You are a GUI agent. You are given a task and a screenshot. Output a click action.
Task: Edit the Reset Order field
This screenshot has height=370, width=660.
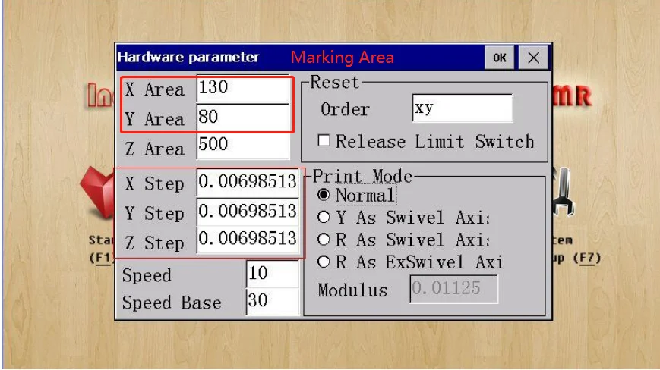point(463,108)
